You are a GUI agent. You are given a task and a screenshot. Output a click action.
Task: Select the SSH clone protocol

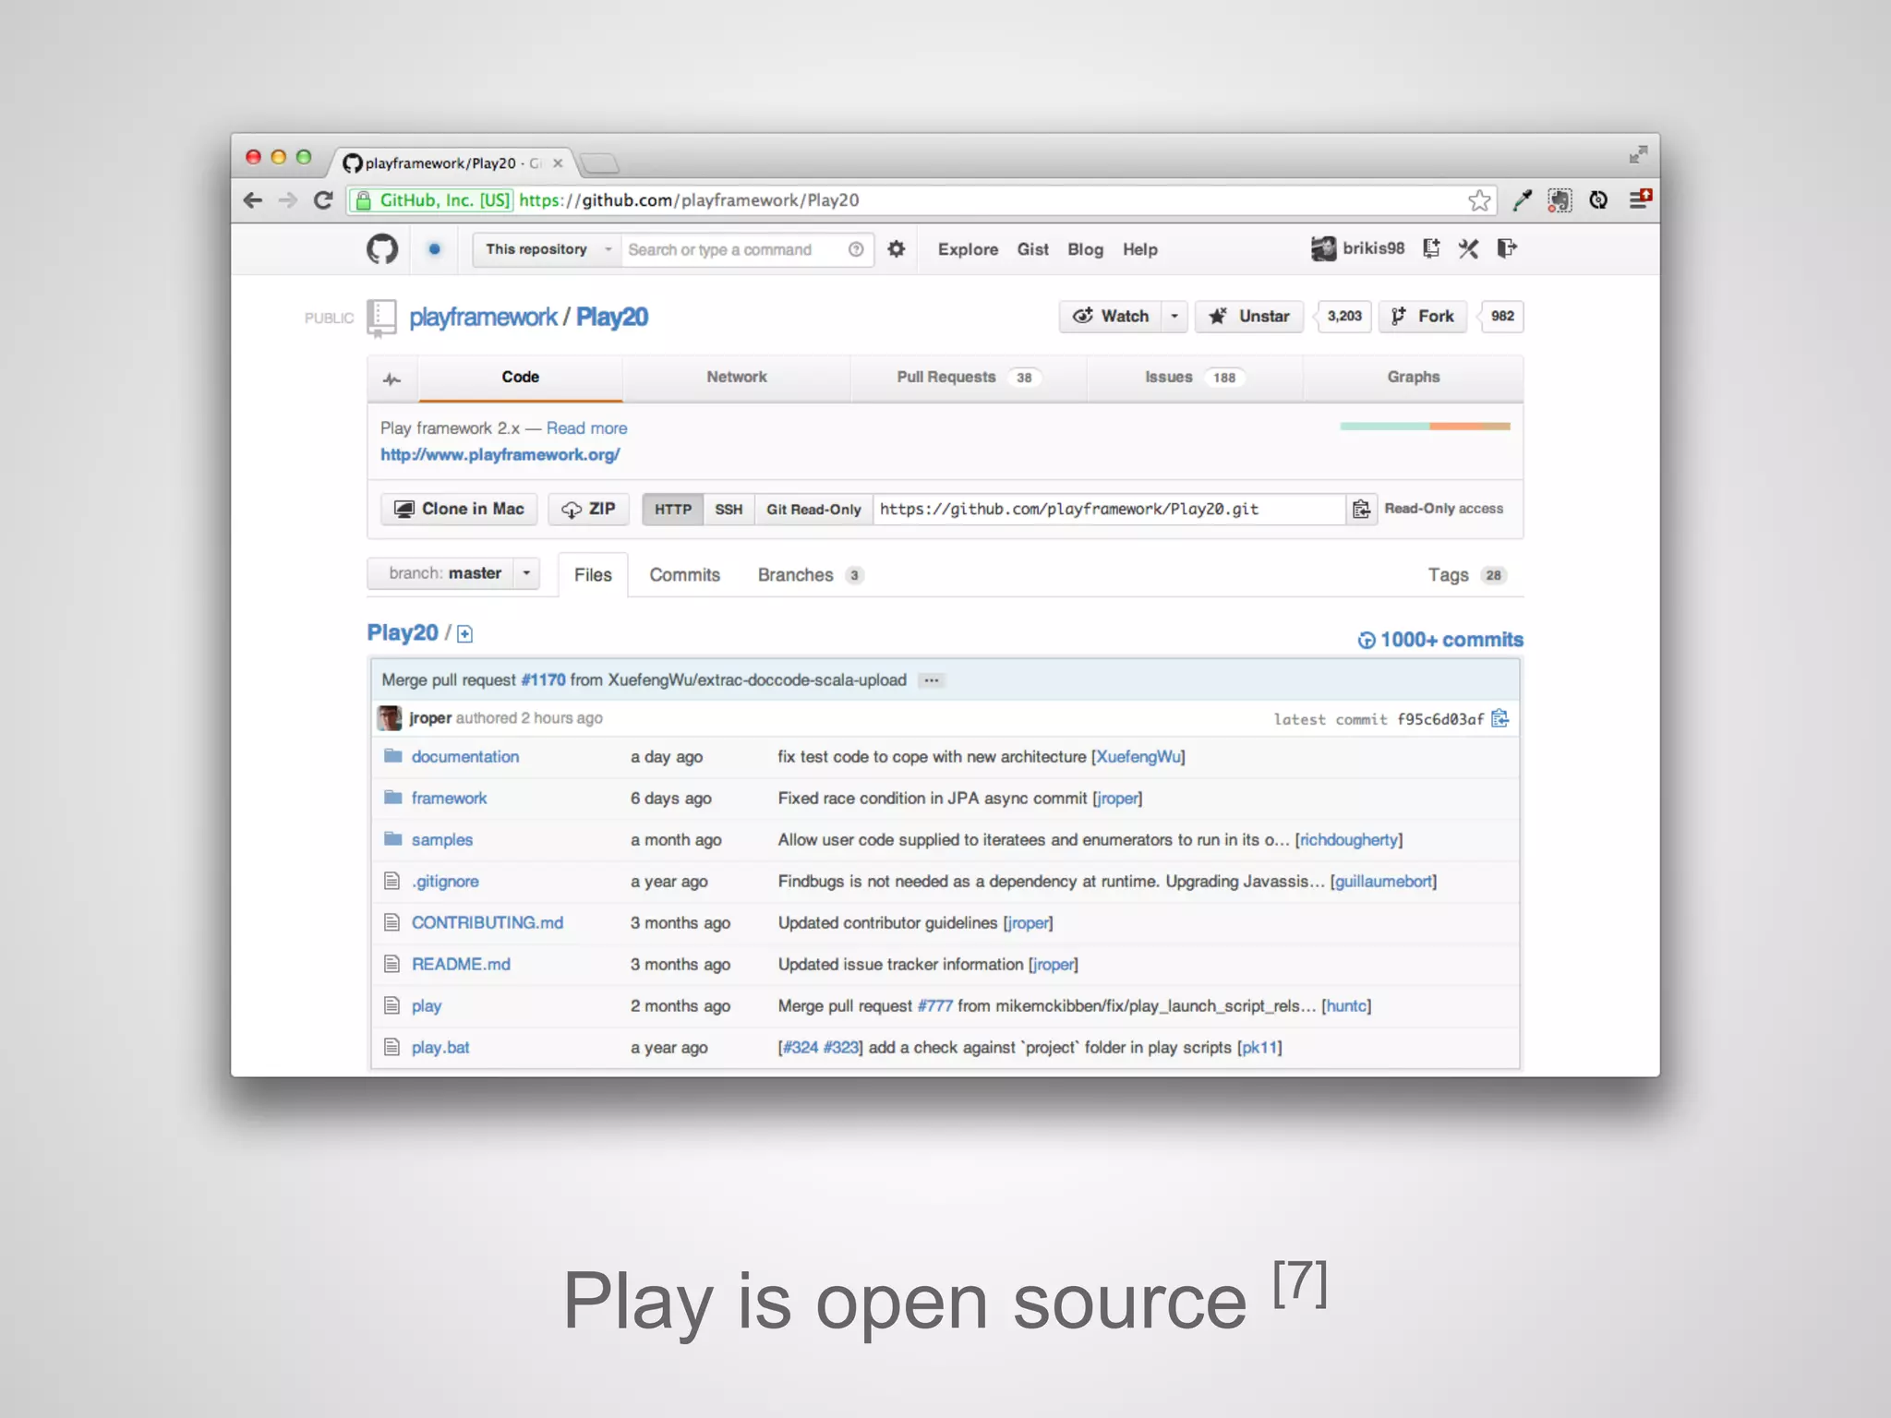coord(729,510)
